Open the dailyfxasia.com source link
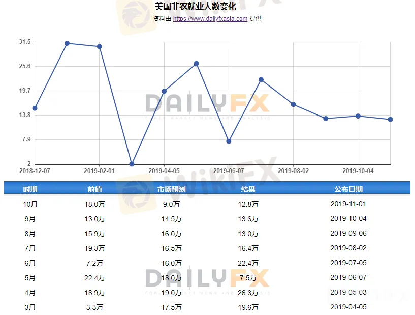 (210, 18)
